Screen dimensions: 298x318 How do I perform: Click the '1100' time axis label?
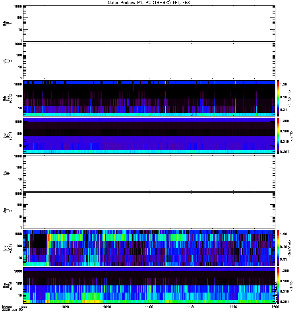click(149, 307)
